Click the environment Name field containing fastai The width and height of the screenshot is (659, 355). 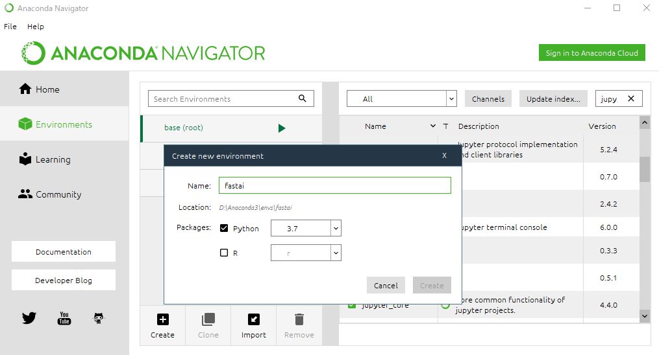(x=334, y=185)
